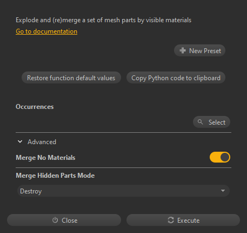Click the magnifier icon beside Select
247x233 pixels.
click(200, 122)
